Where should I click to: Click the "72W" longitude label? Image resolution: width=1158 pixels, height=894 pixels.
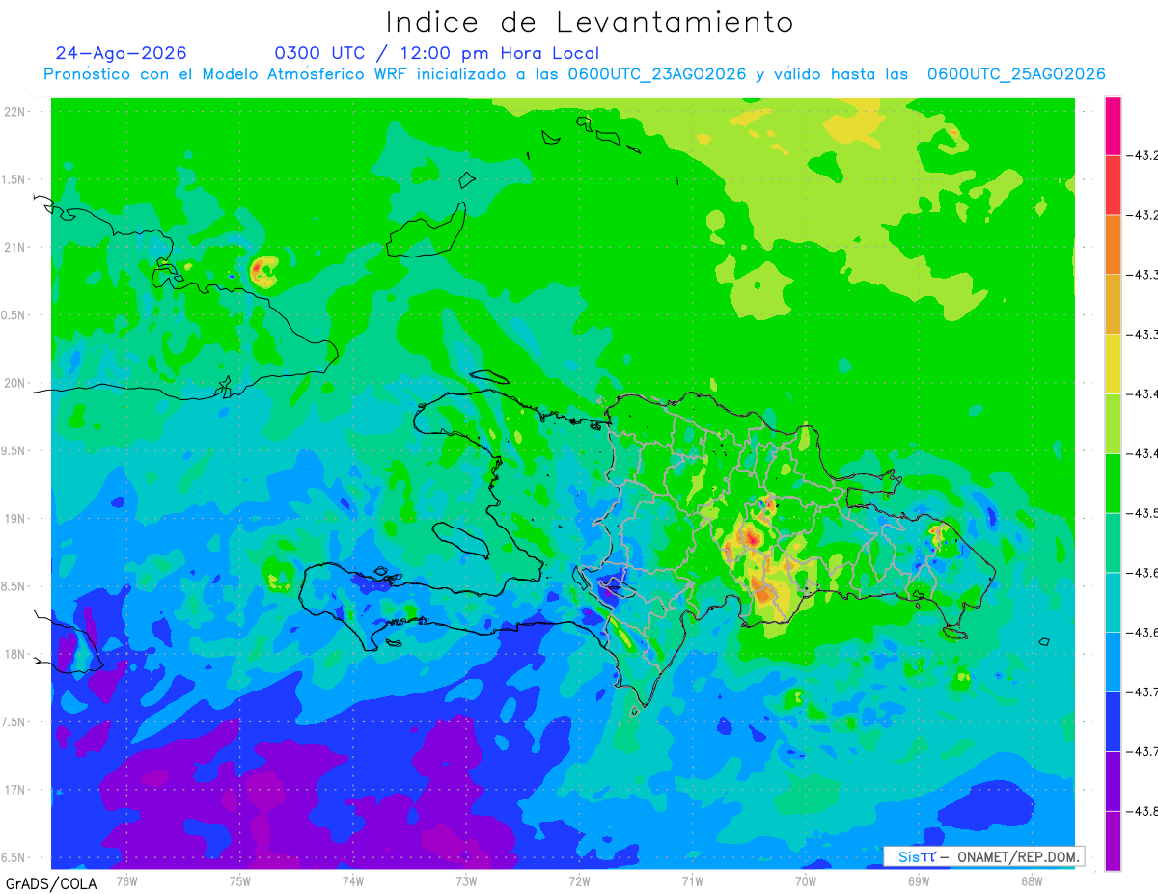tap(579, 880)
